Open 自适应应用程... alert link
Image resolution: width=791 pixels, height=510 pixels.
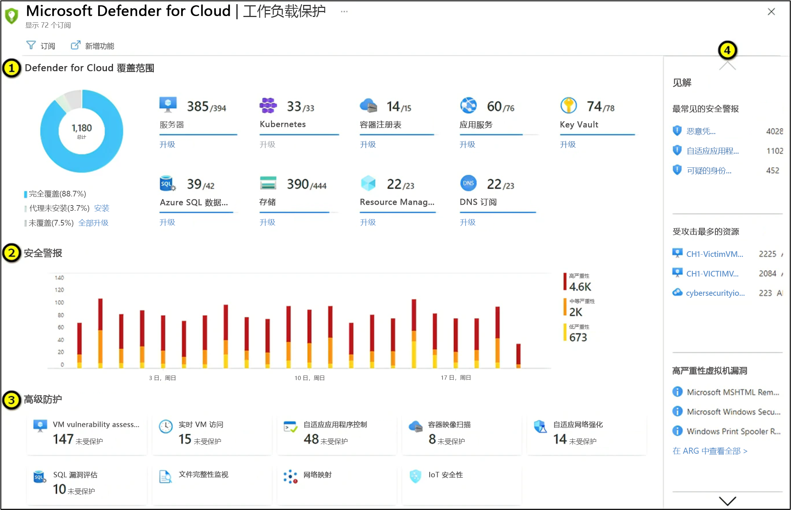pyautogui.click(x=713, y=151)
